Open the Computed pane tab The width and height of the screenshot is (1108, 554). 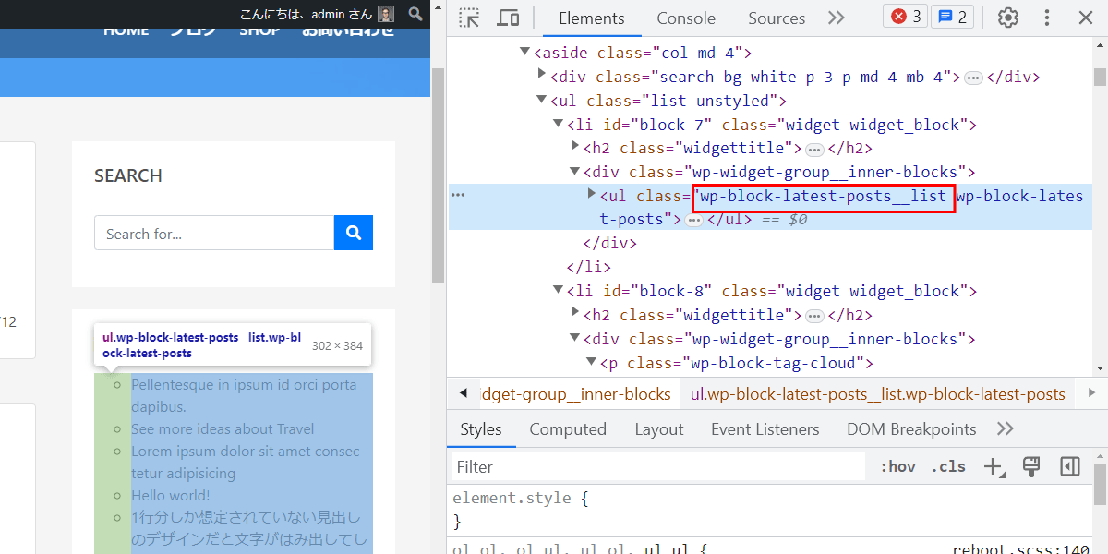(568, 429)
